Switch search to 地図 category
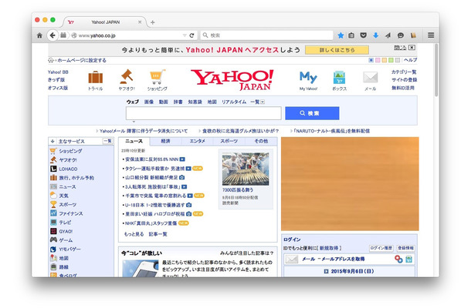Image resolution: width=471 pixels, height=308 pixels. point(212,102)
